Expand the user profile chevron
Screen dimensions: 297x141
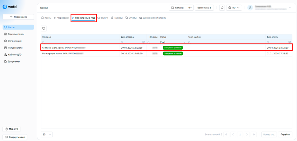coord(290,8)
